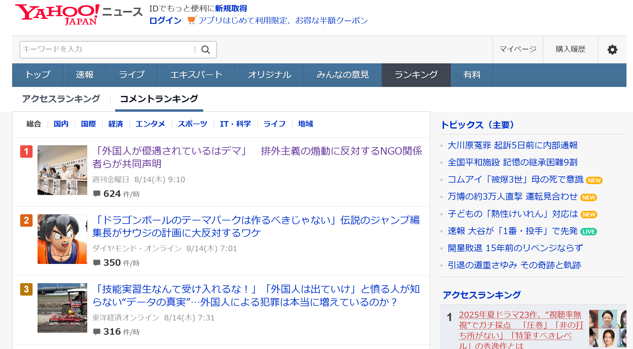Click comment bubble icon beside 350 件/時
Viewport: 633px width, 349px height.
[97, 263]
